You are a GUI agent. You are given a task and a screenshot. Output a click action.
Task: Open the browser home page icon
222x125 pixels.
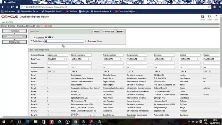click(17, 7)
